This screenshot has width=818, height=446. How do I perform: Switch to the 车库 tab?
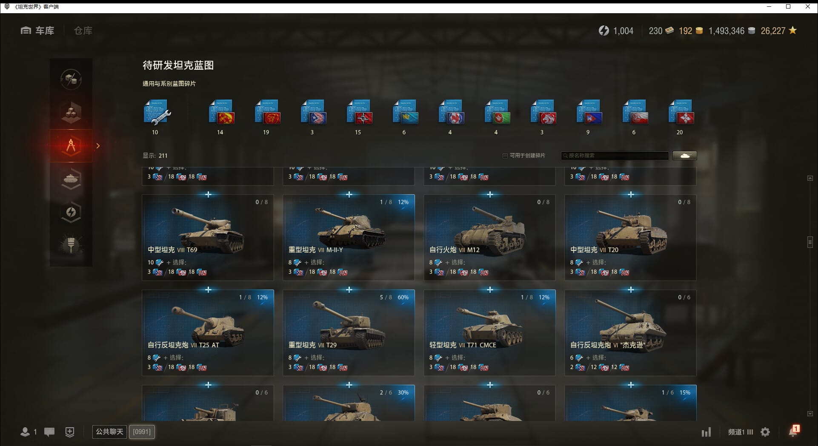point(38,31)
